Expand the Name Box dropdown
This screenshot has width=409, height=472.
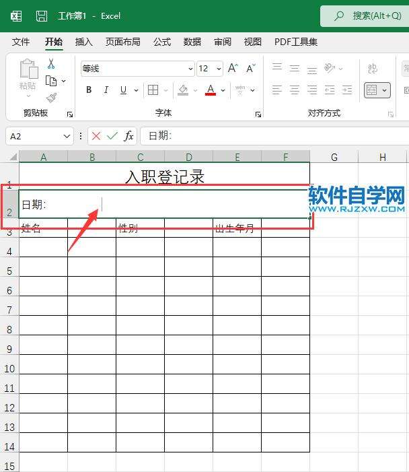(67, 137)
